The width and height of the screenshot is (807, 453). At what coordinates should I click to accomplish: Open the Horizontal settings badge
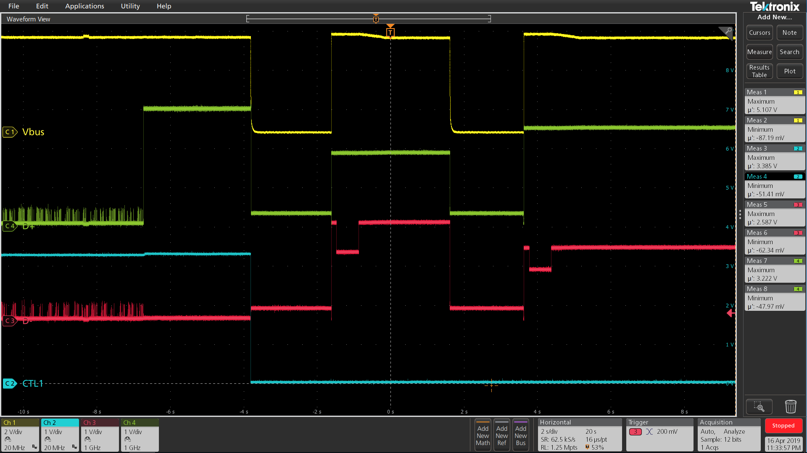(x=579, y=435)
